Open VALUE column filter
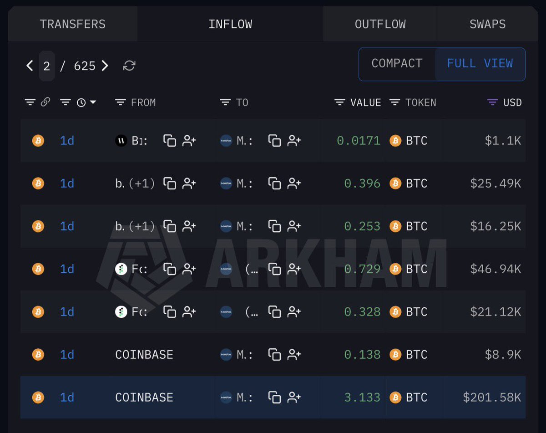The width and height of the screenshot is (546, 433). click(x=340, y=102)
